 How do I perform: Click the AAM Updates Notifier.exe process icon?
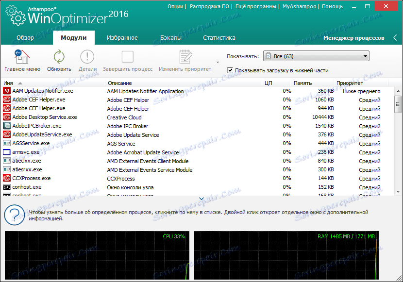tap(6, 91)
